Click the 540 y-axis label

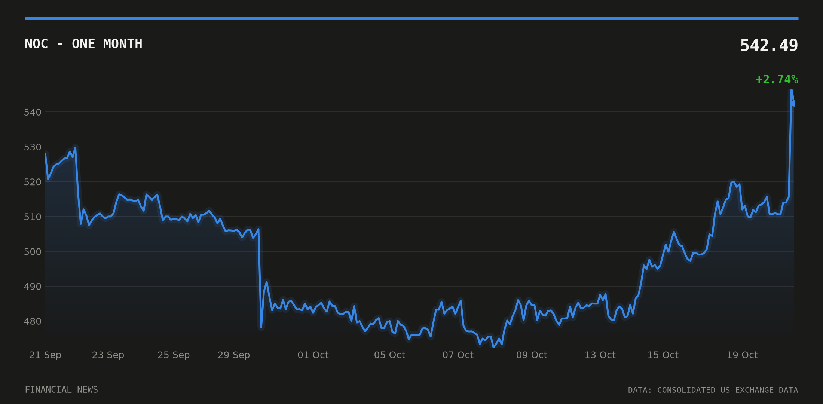33,112
